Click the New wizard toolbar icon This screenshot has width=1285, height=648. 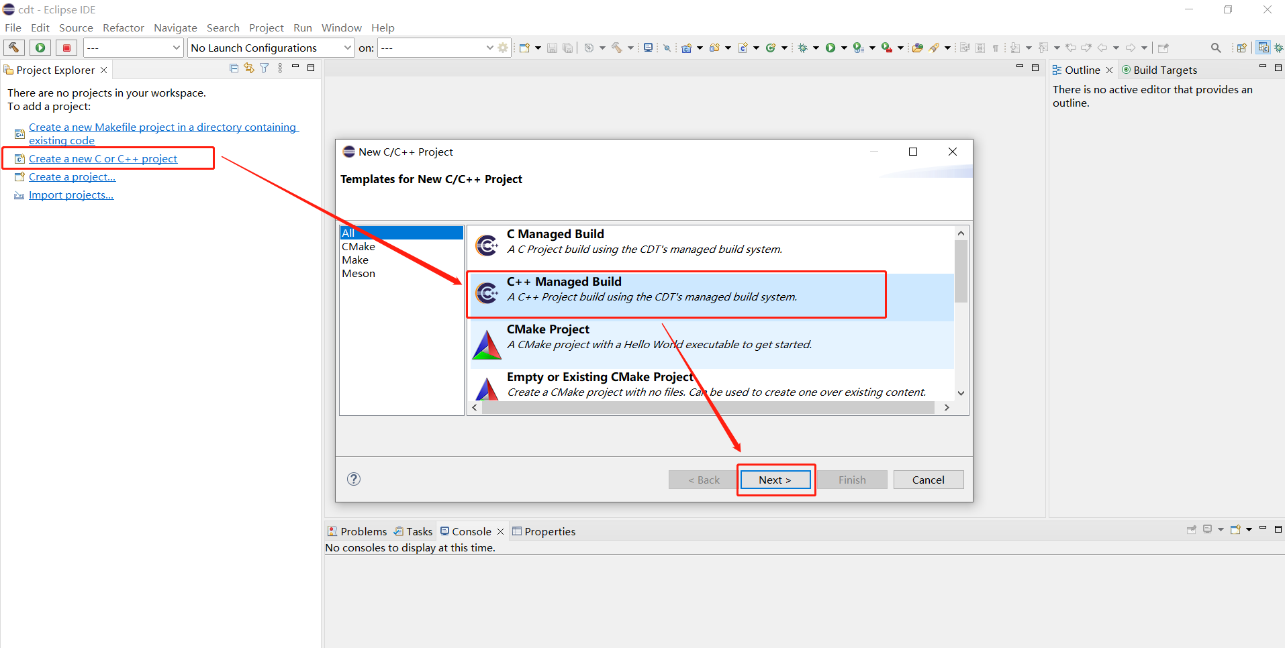(524, 48)
